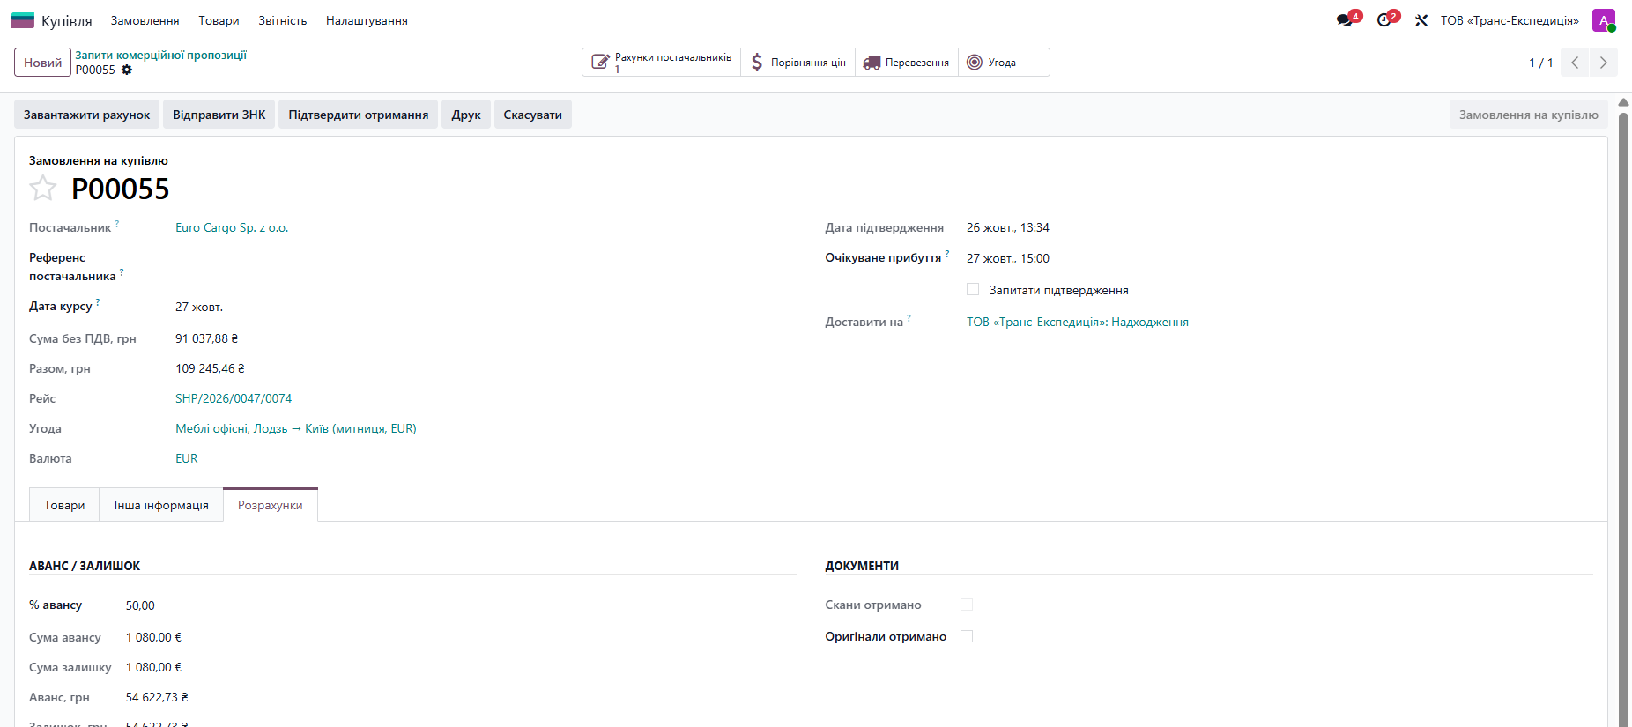Open Звітність menu
This screenshot has width=1632, height=727.
(283, 20)
